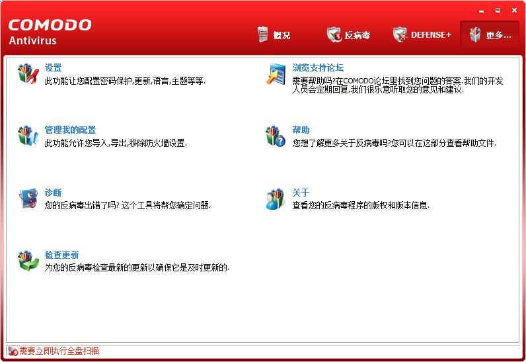Maximize the COMODO window
This screenshot has height=362, width=526.
pos(498,11)
